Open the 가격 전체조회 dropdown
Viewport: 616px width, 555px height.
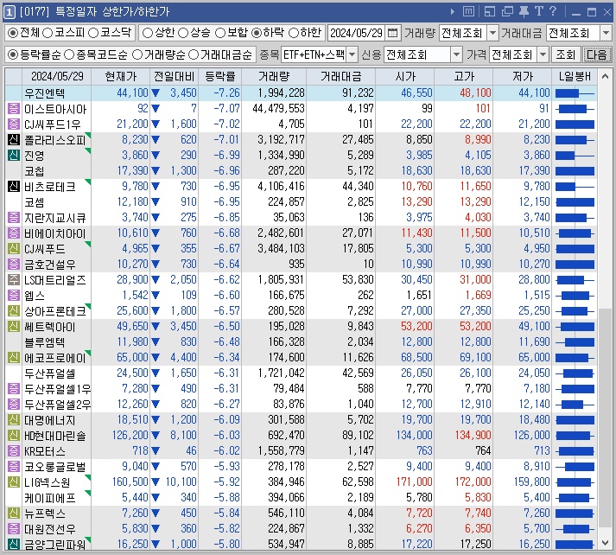(543, 54)
